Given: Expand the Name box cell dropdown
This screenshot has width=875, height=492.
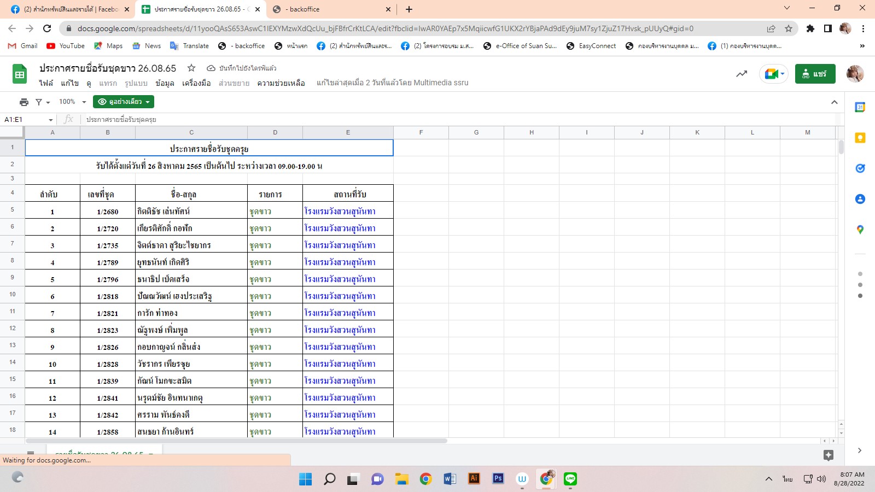Looking at the screenshot, I should pyautogui.click(x=51, y=120).
